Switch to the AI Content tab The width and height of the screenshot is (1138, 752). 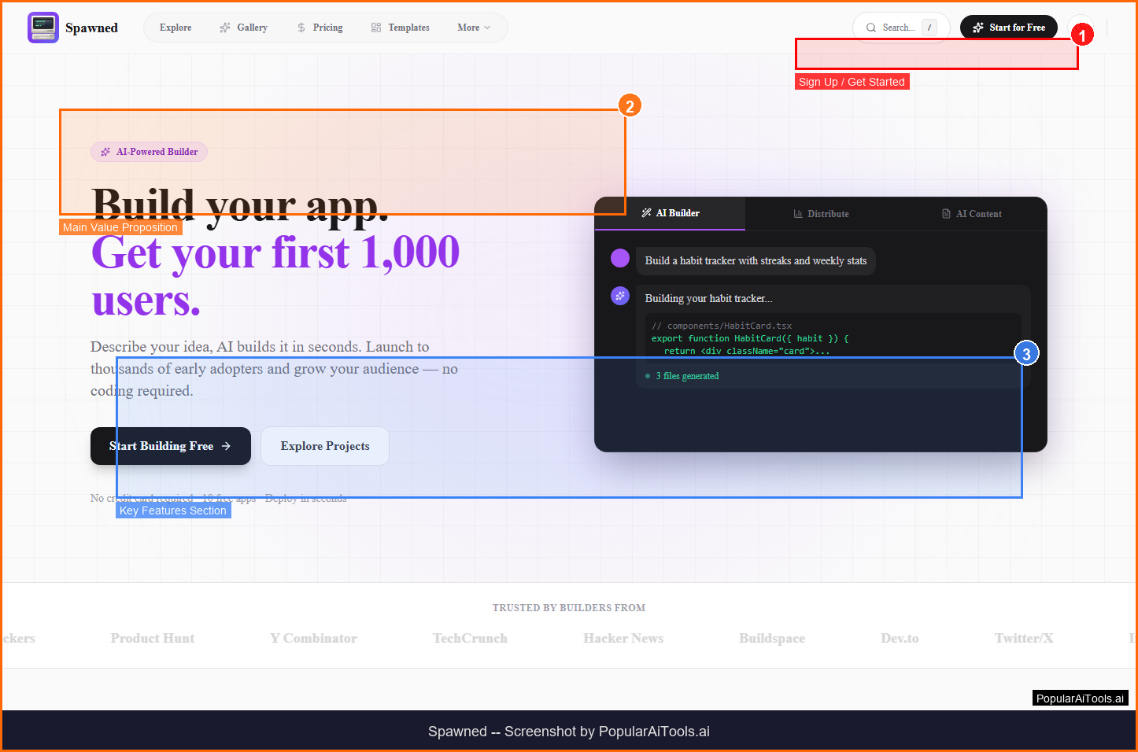click(x=972, y=214)
